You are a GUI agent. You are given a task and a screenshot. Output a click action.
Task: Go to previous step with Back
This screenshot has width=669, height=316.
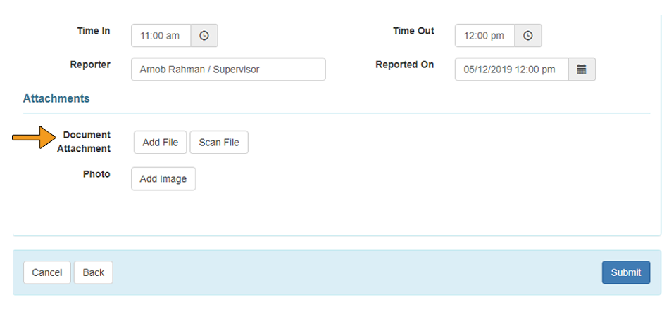point(94,272)
